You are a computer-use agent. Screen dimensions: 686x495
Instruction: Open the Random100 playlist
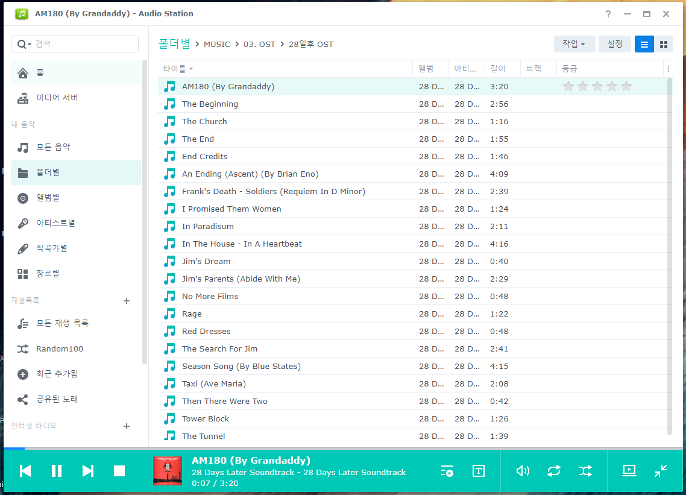(x=76, y=349)
